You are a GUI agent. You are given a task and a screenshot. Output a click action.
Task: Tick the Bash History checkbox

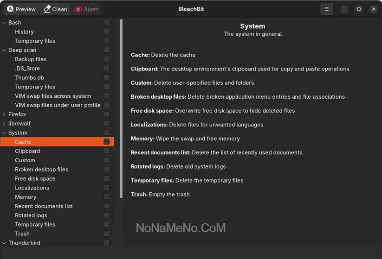107,32
